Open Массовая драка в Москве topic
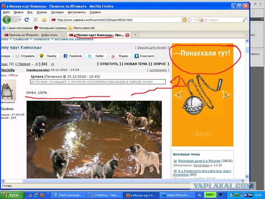Image resolution: width=265 pixels, height=199 pixels. (199, 161)
